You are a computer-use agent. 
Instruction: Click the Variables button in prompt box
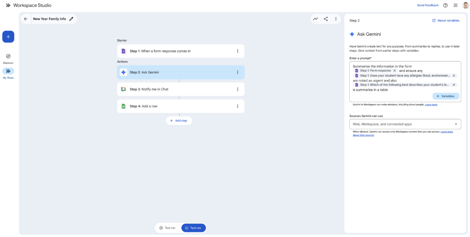[445, 96]
